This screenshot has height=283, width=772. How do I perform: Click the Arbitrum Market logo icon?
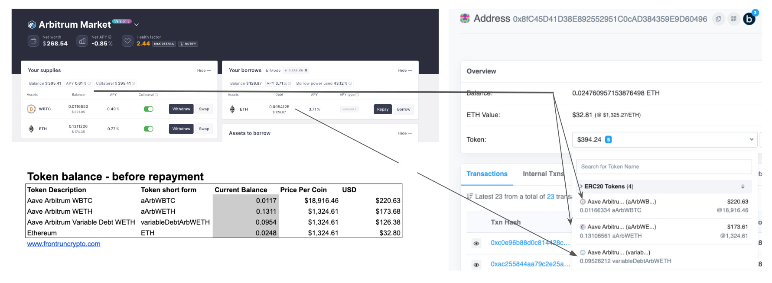(x=32, y=25)
